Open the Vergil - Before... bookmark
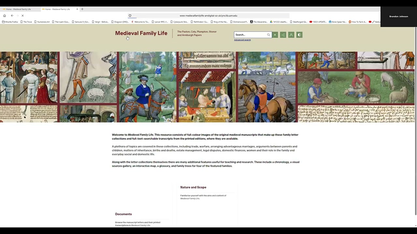This screenshot has height=234, width=417. [x=100, y=22]
